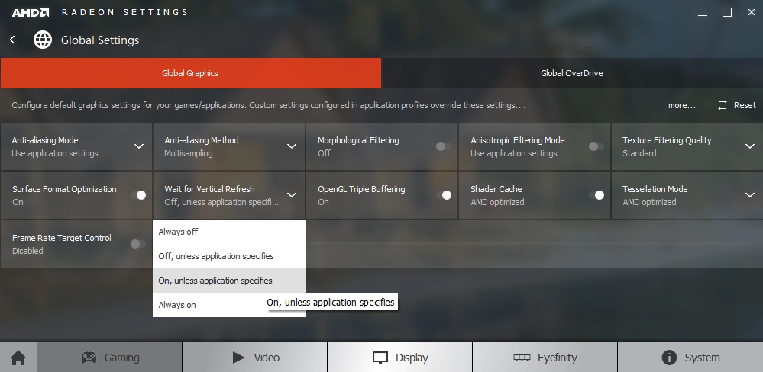This screenshot has width=763, height=372.
Task: Expand the Texture Filtering Quality dropdown
Action: pyautogui.click(x=750, y=146)
